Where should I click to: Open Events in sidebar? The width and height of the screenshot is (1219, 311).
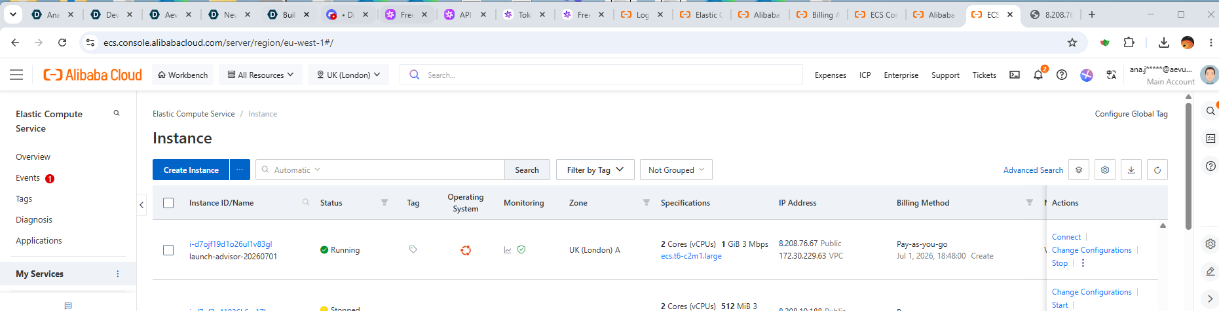(x=28, y=177)
